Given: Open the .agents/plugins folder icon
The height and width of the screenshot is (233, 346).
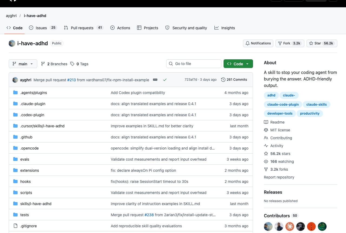Looking at the screenshot, I should [x=15, y=93].
